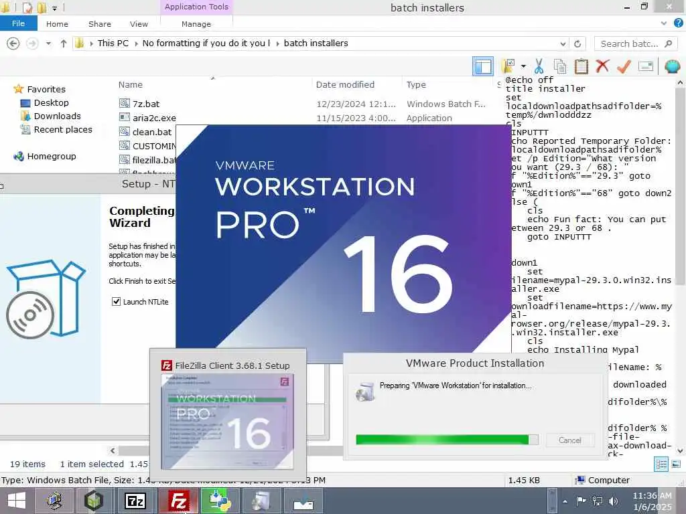The height and width of the screenshot is (514, 686).
Task: Open the File ribbon tab
Action: tap(18, 23)
